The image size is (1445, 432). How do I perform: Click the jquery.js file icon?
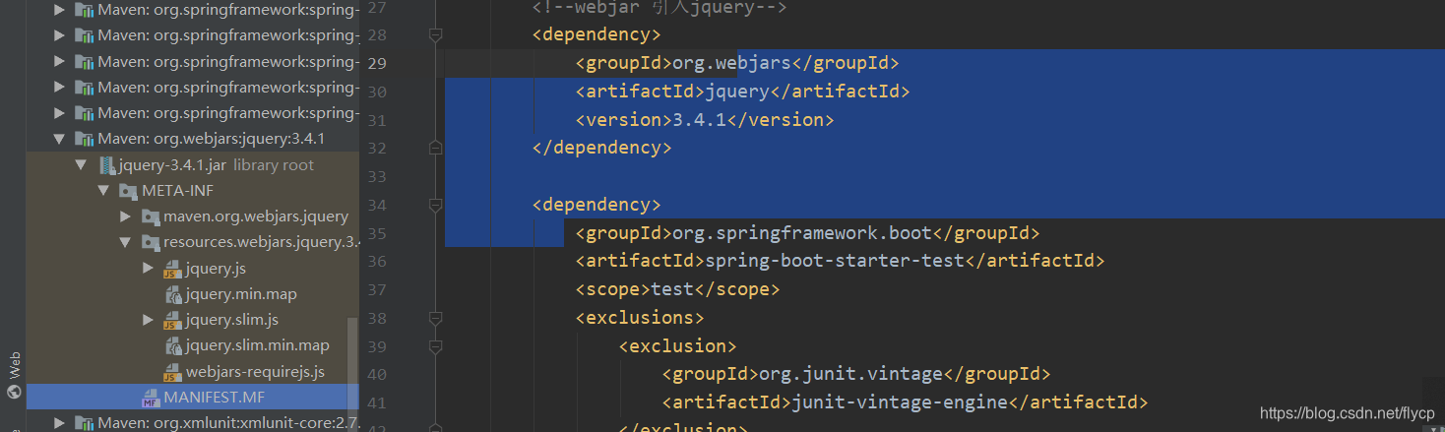tap(171, 269)
